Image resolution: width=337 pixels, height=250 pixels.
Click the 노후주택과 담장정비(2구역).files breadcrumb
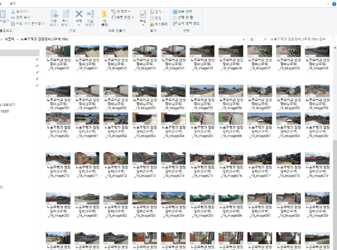point(44,39)
